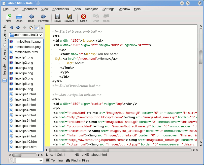The height and width of the screenshot is (165, 204).
Task: Click the home folder icon in file browser
Action: (x=31, y=28)
